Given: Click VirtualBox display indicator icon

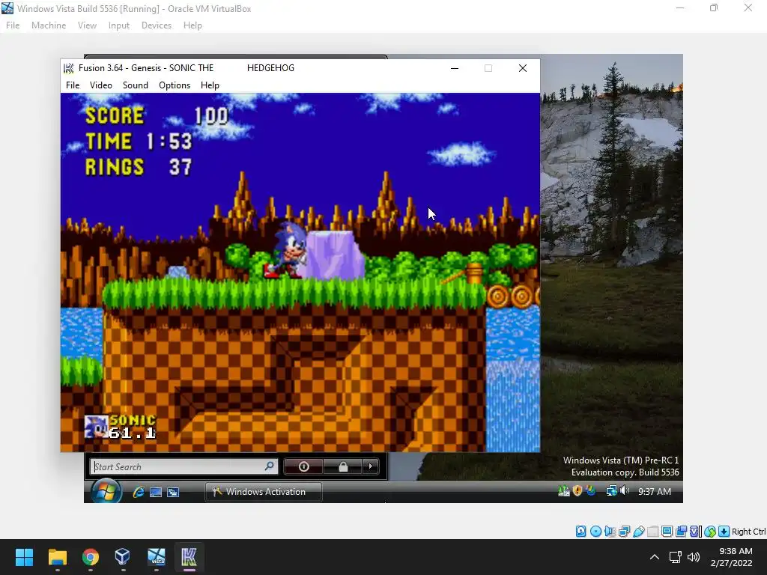Looking at the screenshot, I should pyautogui.click(x=667, y=532).
